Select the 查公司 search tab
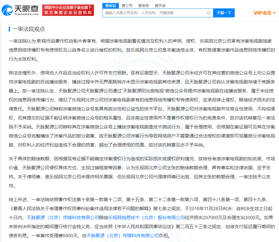Image resolution: width=279 pixels, height=242 pixels. (x=127, y=5)
